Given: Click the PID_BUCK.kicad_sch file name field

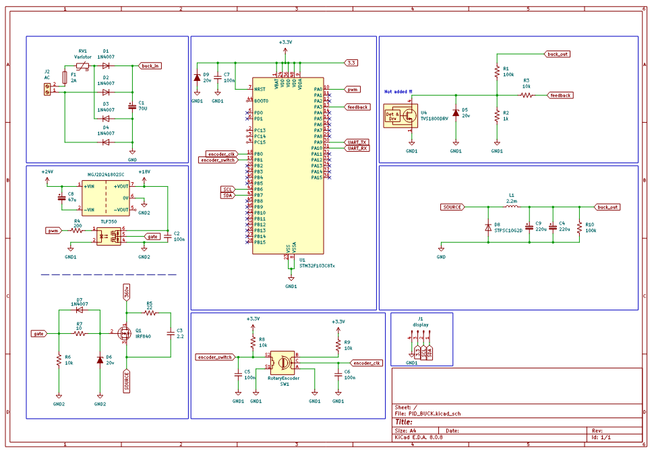Looking at the screenshot, I should [x=438, y=413].
